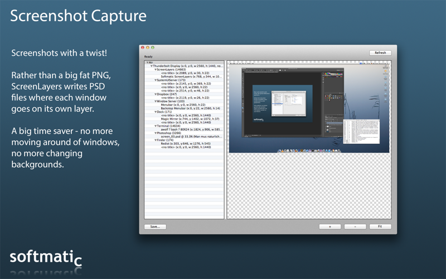The image size is (446, 279).
Task: Click the Refresh button
Action: tap(380, 52)
